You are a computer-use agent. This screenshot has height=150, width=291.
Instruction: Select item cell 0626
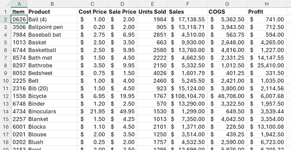19,19
